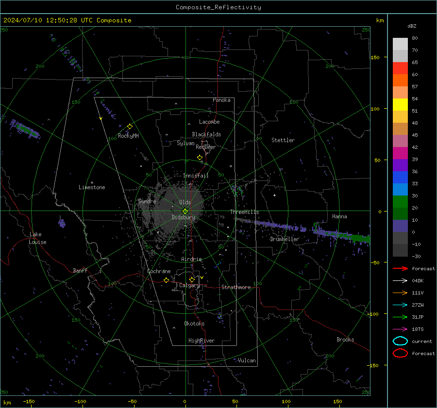Viewport: 437px width, 408px height.
Task: Click the dBZ legend heading
Action: tap(412, 26)
